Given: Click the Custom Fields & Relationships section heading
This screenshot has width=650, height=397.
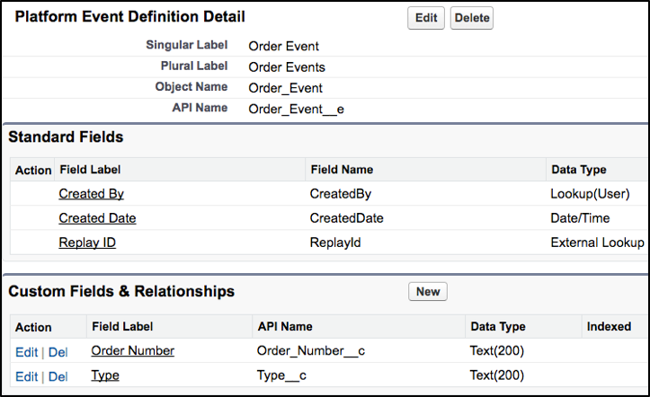Looking at the screenshot, I should tap(121, 291).
